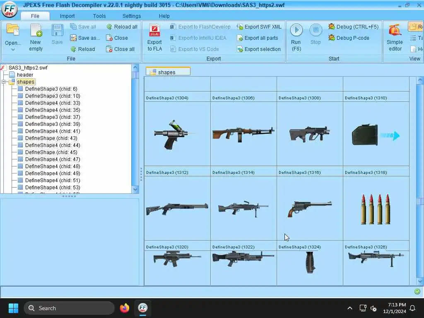Viewport: 424px width, 318px height.
Task: Click Save all in File group
Action: [83, 27]
